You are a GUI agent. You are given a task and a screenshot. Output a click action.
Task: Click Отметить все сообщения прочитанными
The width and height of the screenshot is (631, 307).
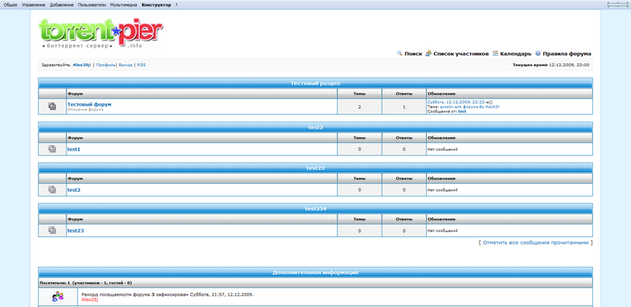tap(536, 242)
